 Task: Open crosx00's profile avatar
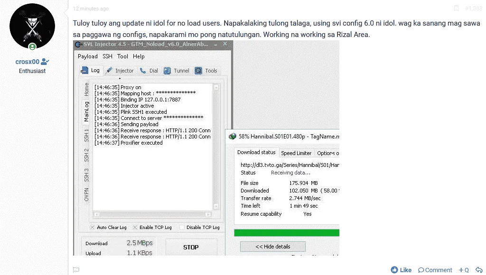(32, 26)
